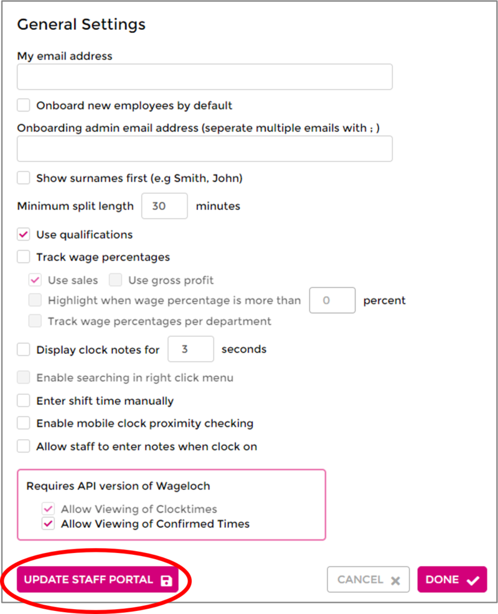Check Show surnames first option
This screenshot has width=498, height=614.
pyautogui.click(x=23, y=177)
